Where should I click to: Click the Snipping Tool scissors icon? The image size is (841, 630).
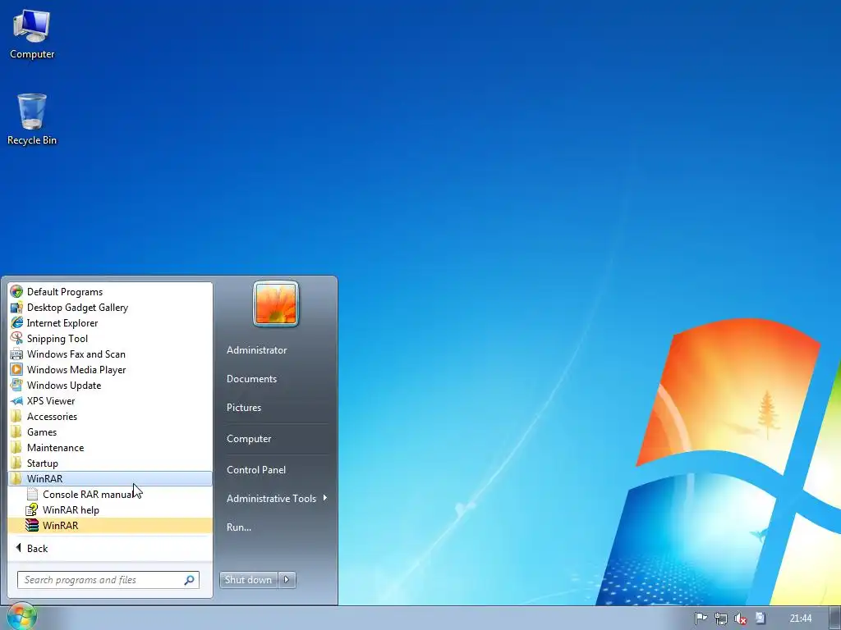click(x=16, y=338)
